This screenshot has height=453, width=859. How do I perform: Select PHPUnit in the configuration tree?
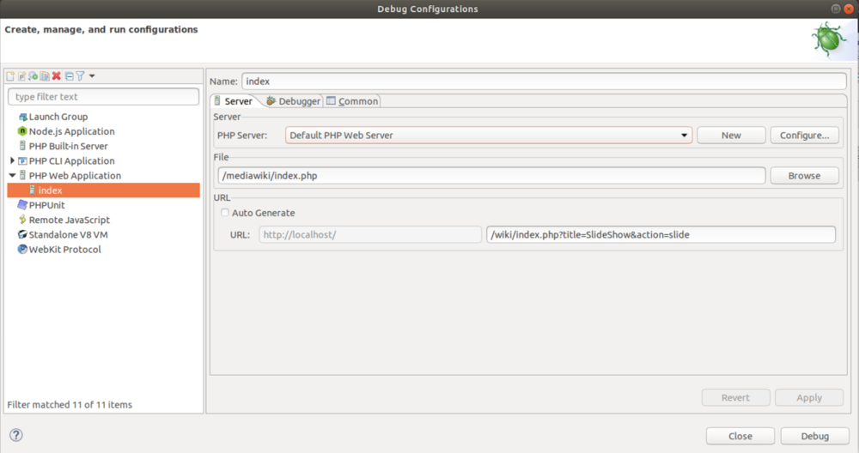click(x=46, y=205)
